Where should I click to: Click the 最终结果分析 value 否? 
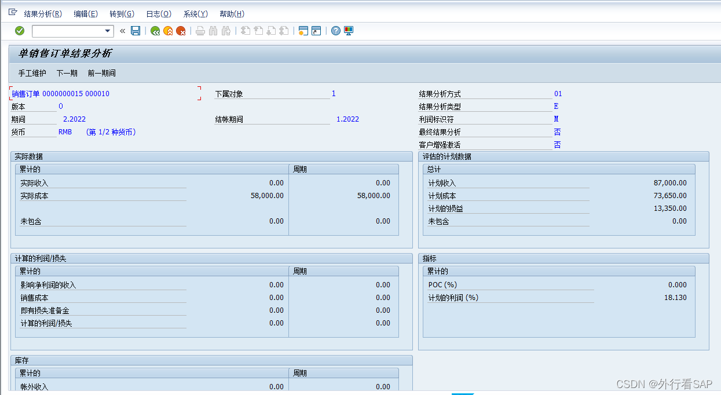pos(557,132)
